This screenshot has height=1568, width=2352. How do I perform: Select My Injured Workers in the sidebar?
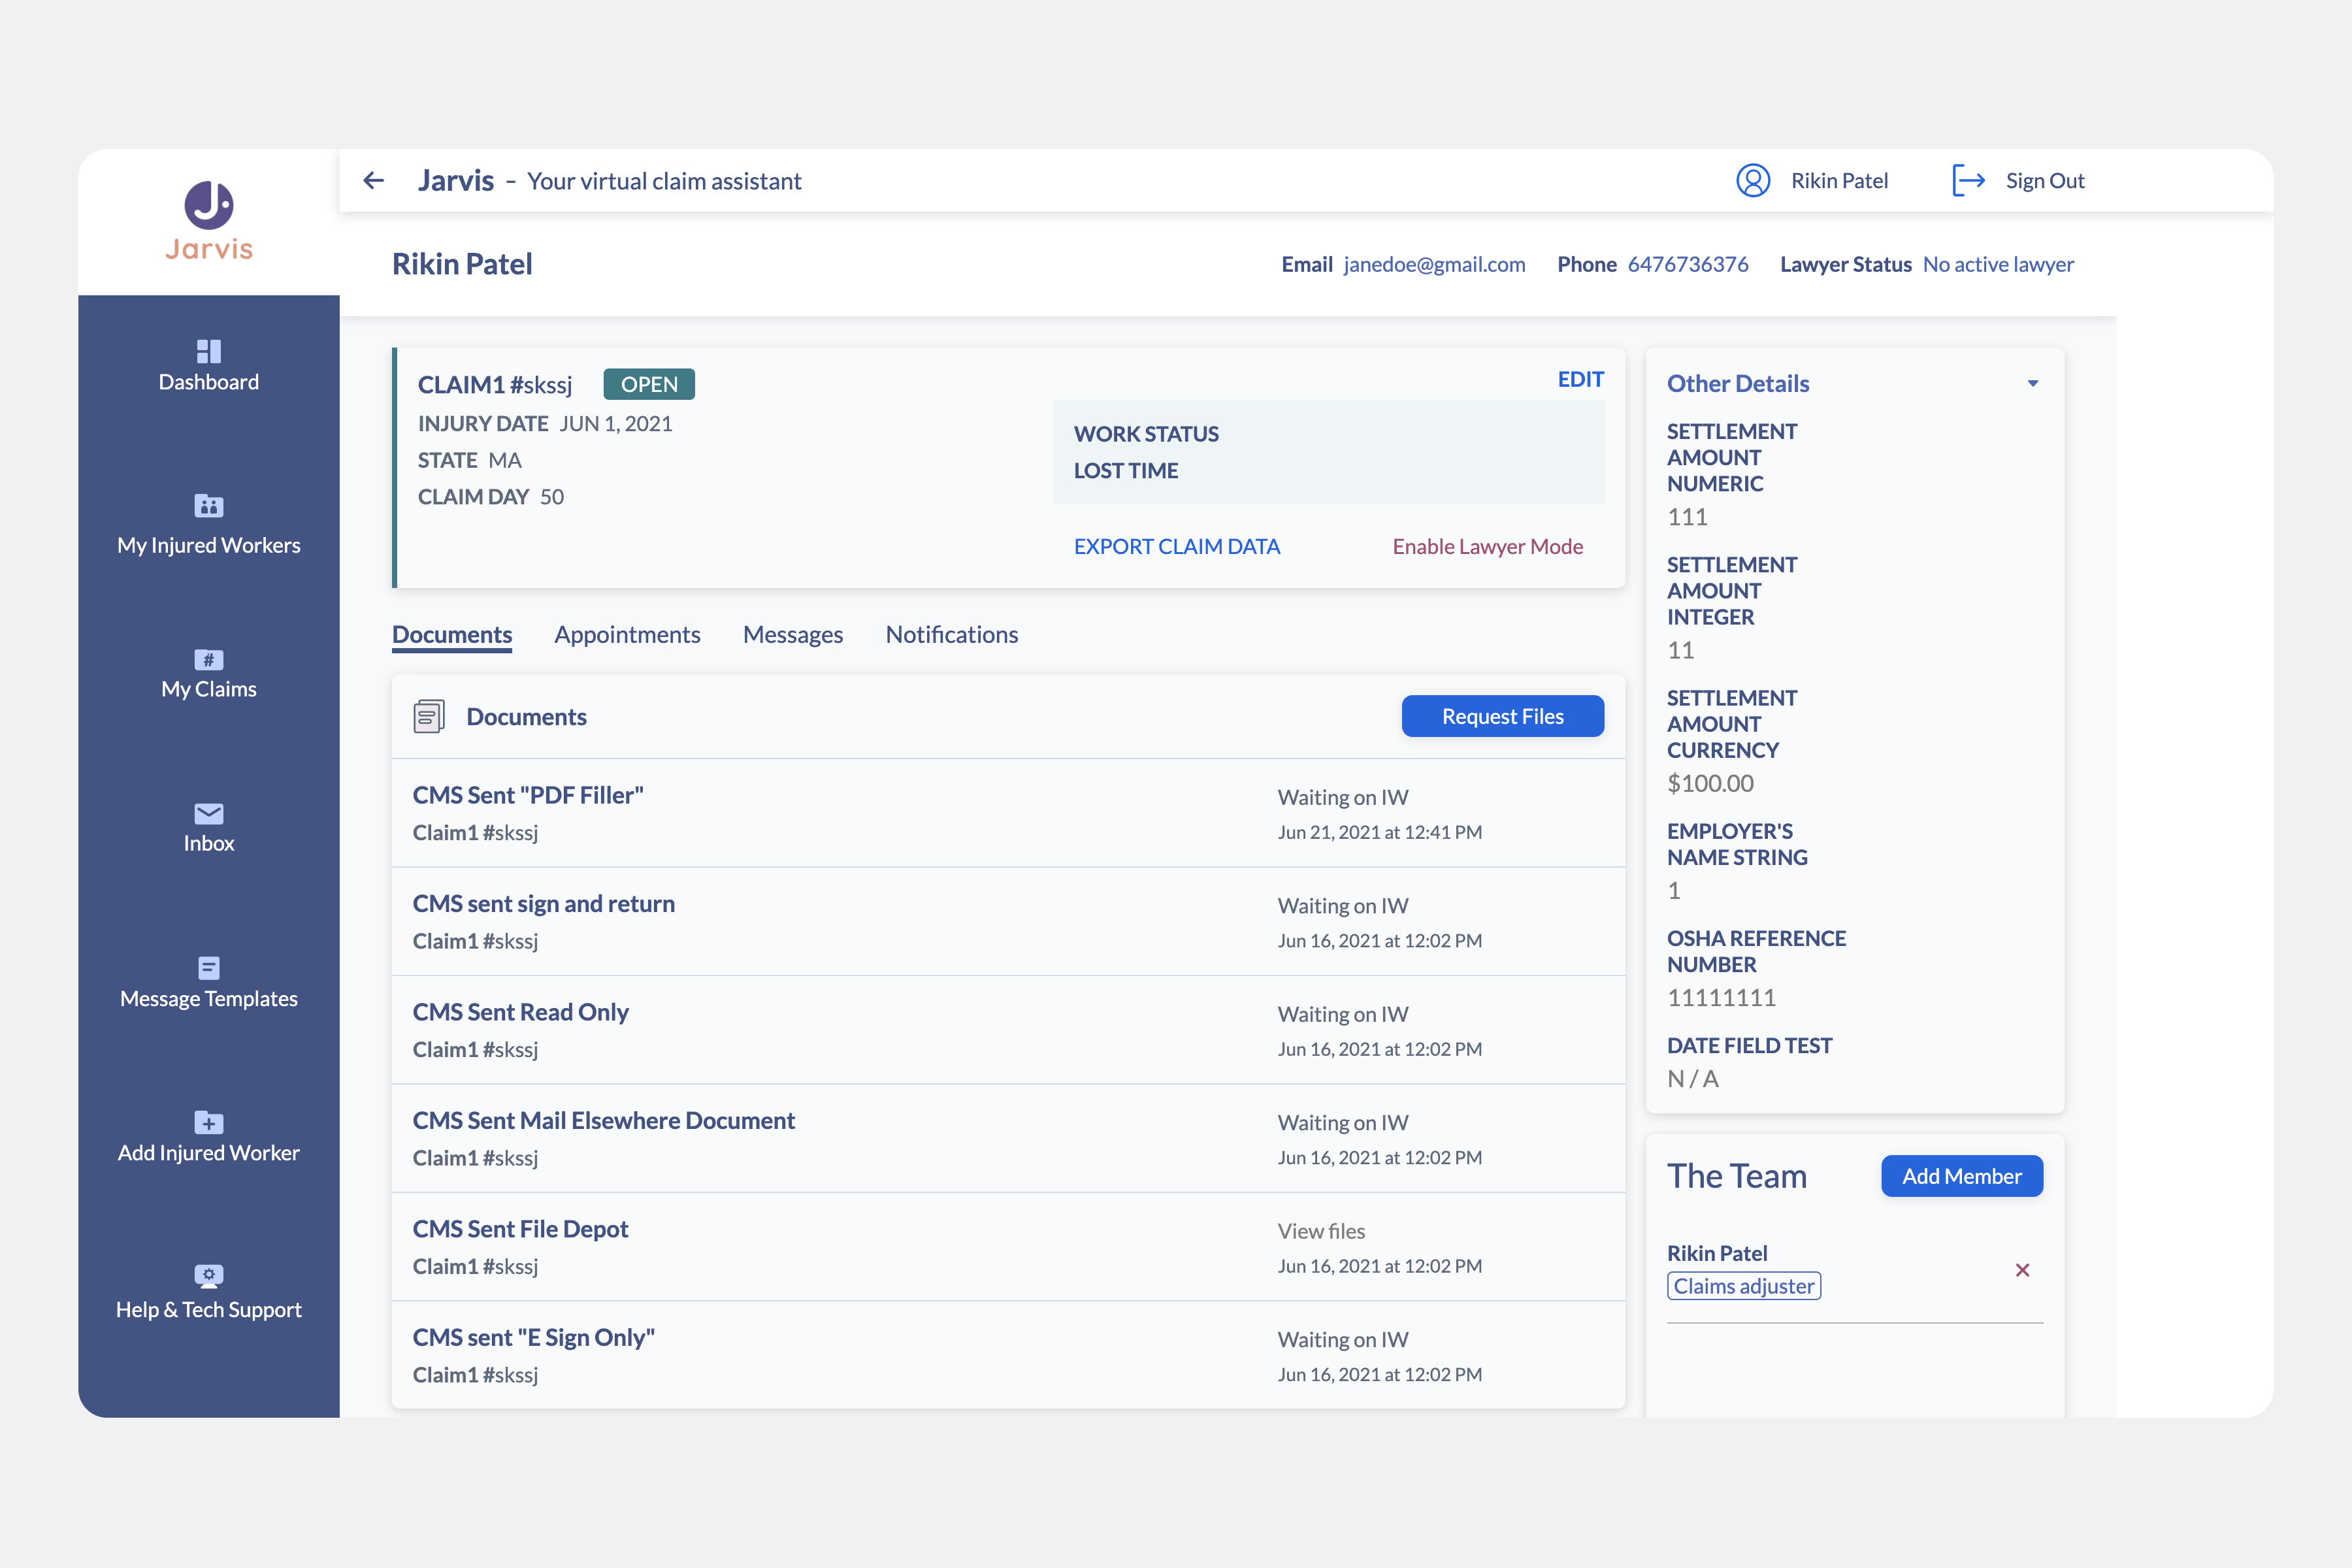208,525
